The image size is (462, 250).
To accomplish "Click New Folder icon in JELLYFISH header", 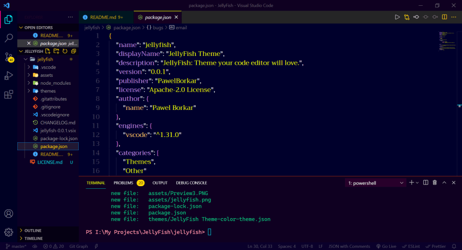I will pos(56,51).
